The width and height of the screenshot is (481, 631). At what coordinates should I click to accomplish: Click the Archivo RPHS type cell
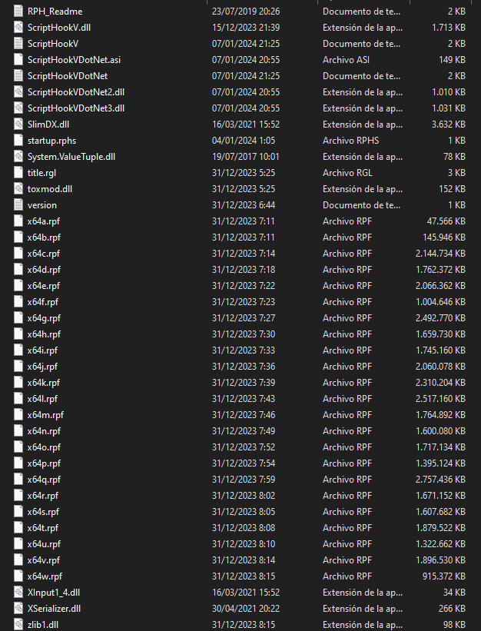(x=350, y=141)
